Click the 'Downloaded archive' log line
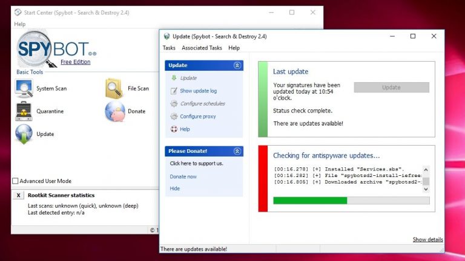The image size is (465, 261). click(x=348, y=182)
